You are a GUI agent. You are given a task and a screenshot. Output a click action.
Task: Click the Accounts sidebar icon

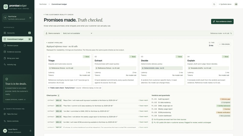coord(5,33)
